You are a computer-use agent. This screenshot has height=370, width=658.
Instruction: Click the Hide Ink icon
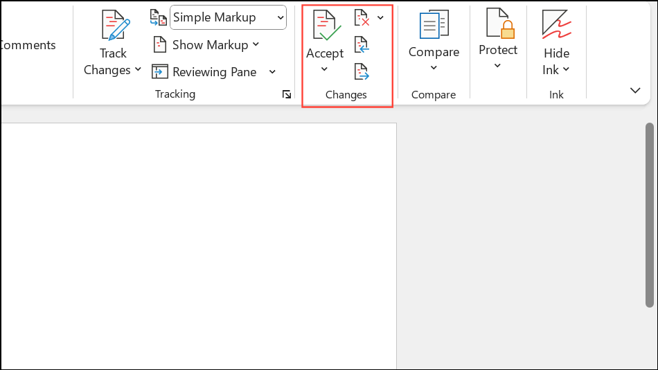pyautogui.click(x=555, y=25)
